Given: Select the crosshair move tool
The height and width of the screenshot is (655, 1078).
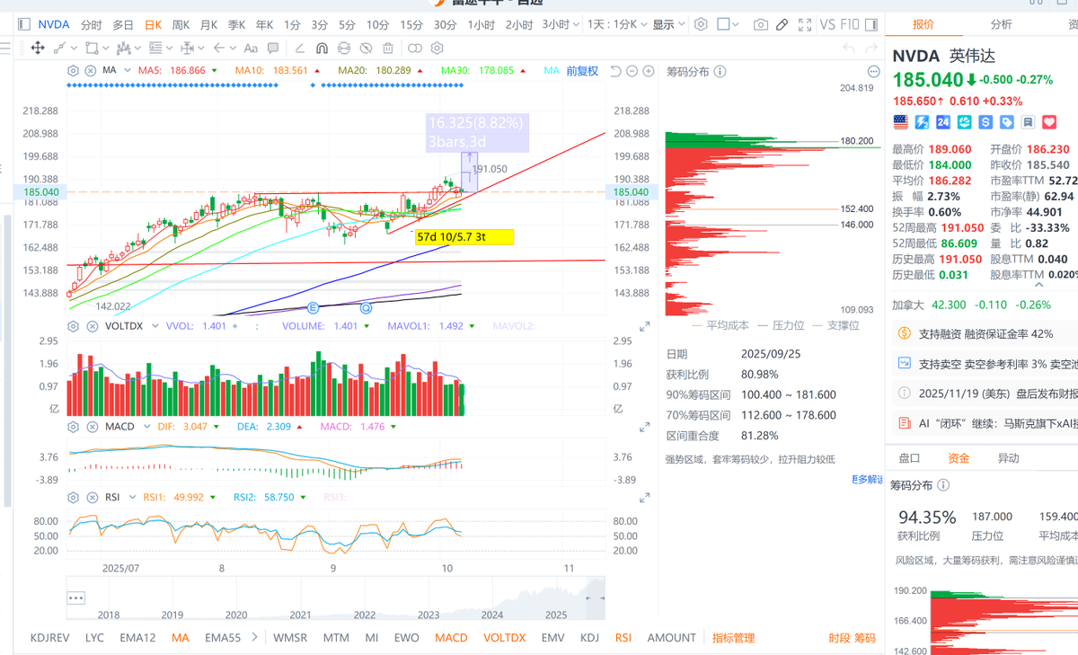Looking at the screenshot, I should coord(38,48).
